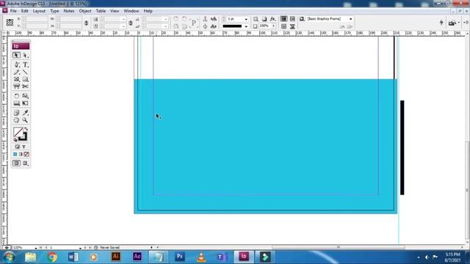The height and width of the screenshot is (264, 470).
Task: Open the Edit menu
Action: [24, 11]
